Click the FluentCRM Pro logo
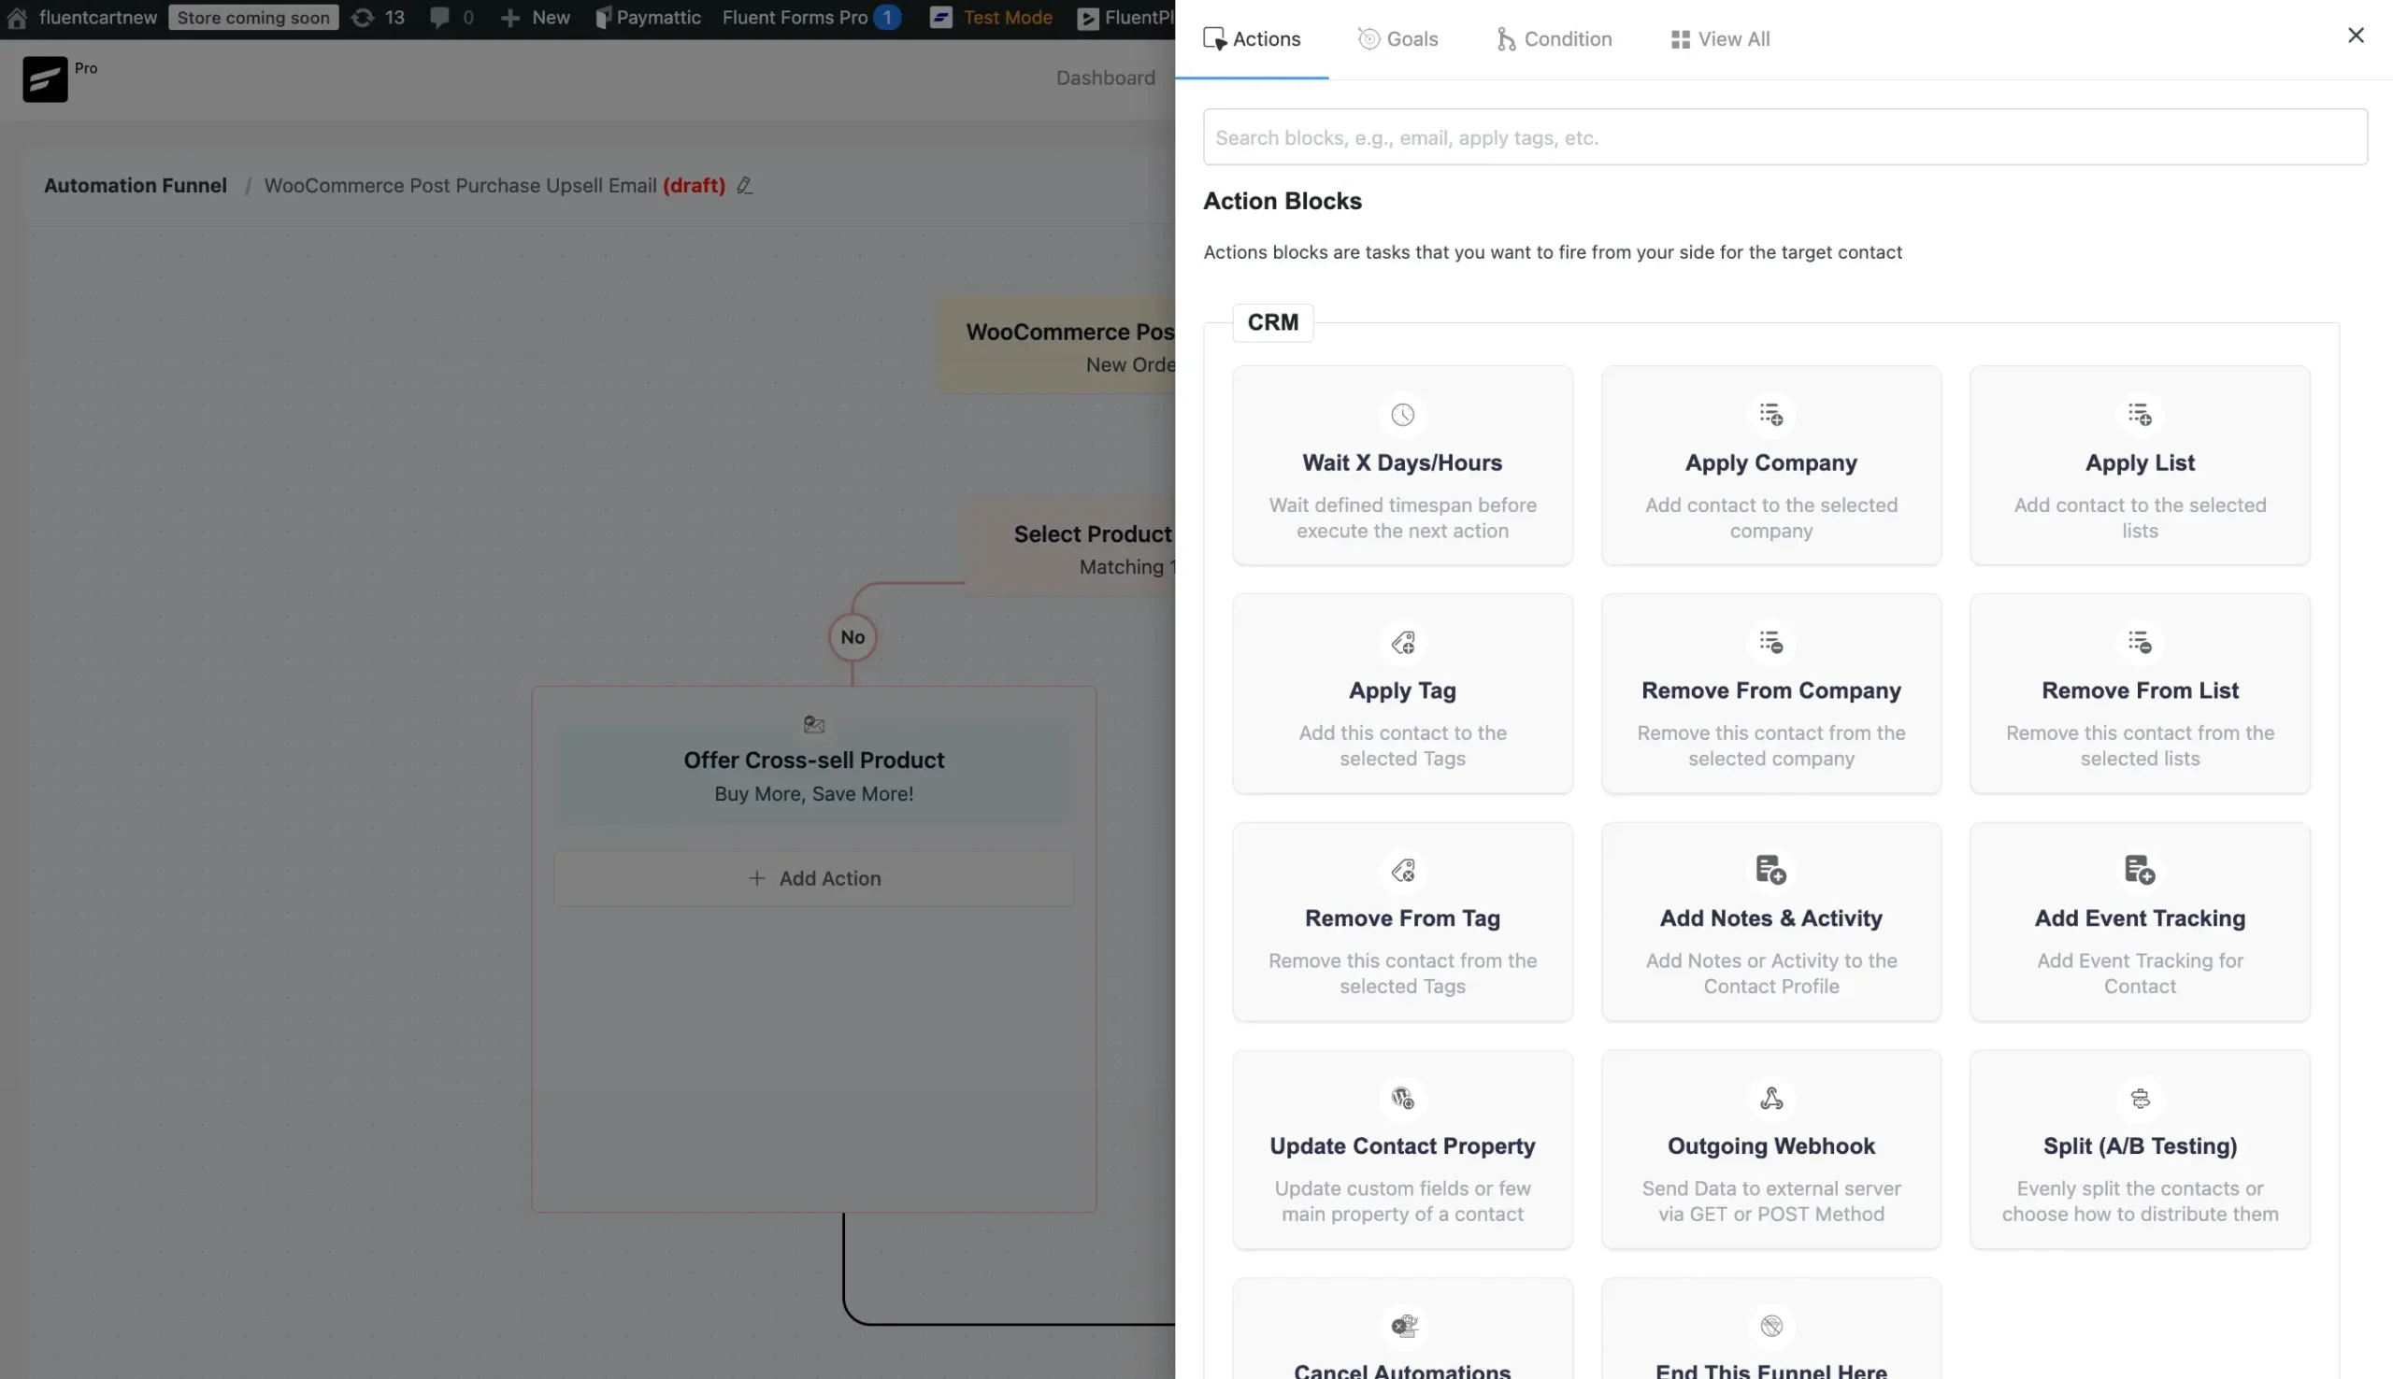This screenshot has height=1379, width=2393. coord(46,78)
